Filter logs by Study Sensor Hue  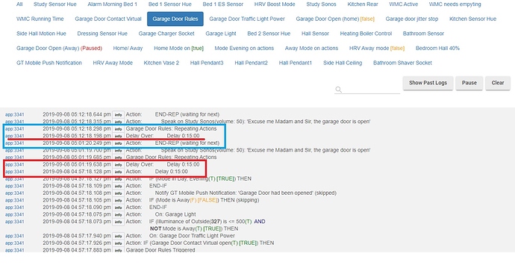[x=54, y=4]
